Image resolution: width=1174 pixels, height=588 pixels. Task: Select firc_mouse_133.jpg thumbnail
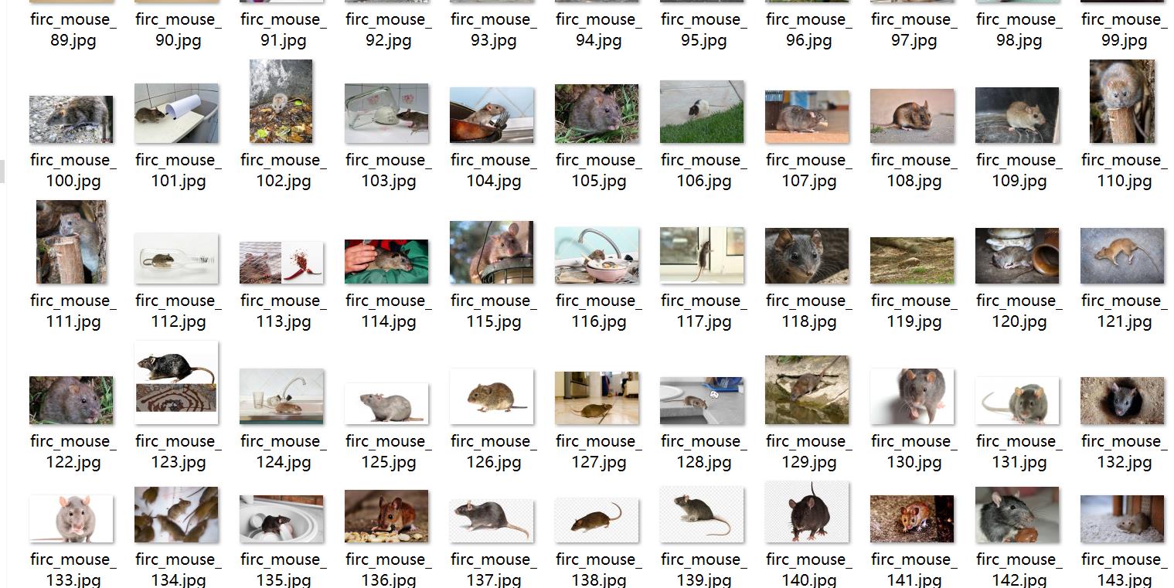click(x=71, y=519)
